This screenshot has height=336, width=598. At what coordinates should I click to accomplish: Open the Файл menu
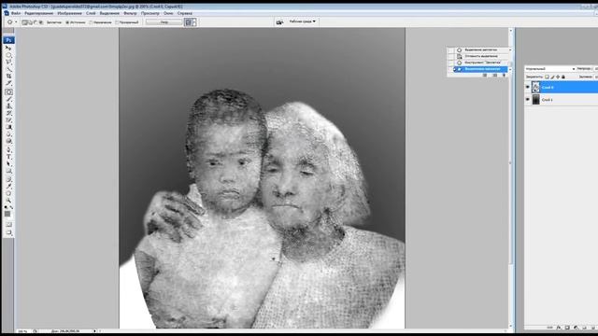(16, 13)
